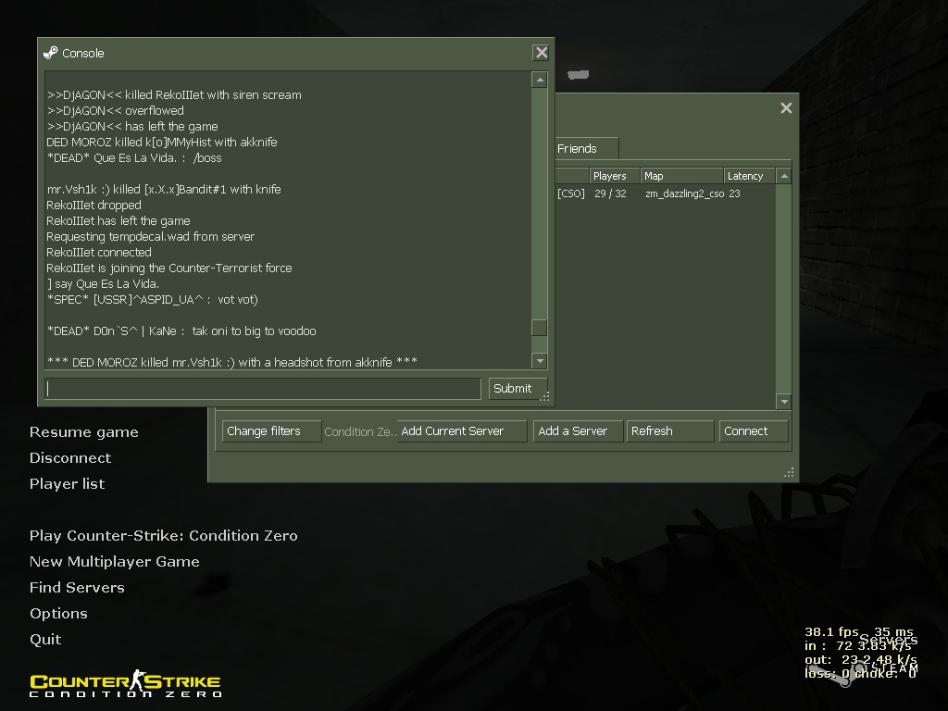
Task: Switch to the Friends tab
Action: coord(578,149)
